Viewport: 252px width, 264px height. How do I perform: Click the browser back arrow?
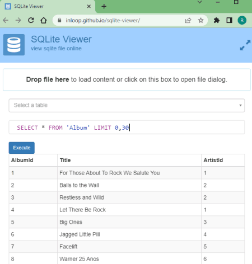coord(6,20)
